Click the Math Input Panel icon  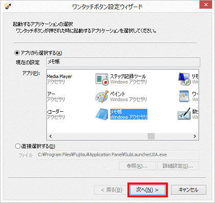coord(184,114)
